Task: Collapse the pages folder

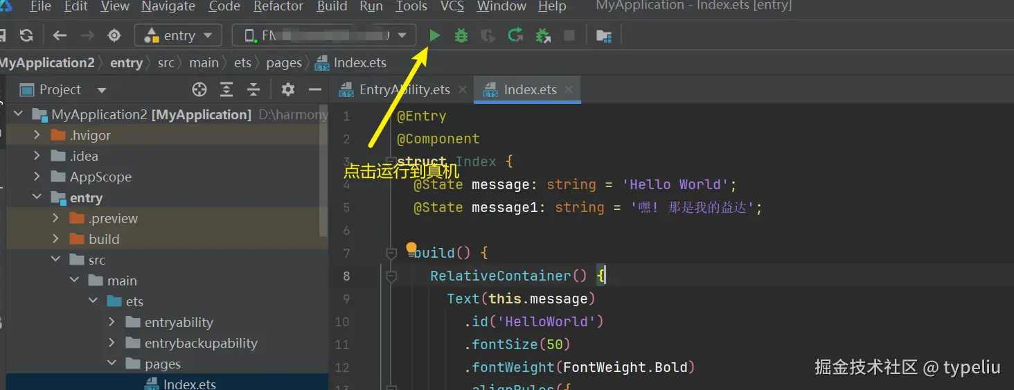Action: pos(112,364)
